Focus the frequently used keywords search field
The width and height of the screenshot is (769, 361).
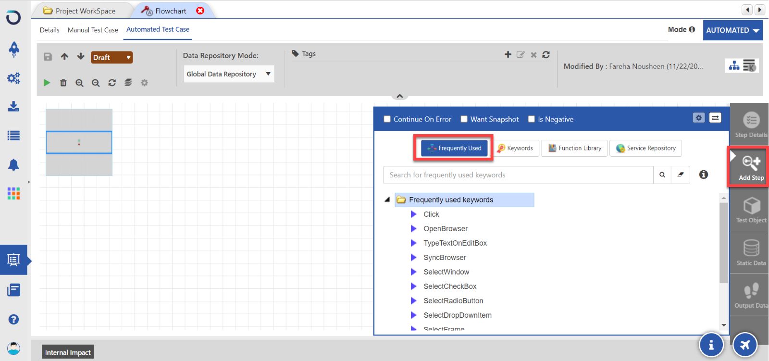[x=518, y=175]
